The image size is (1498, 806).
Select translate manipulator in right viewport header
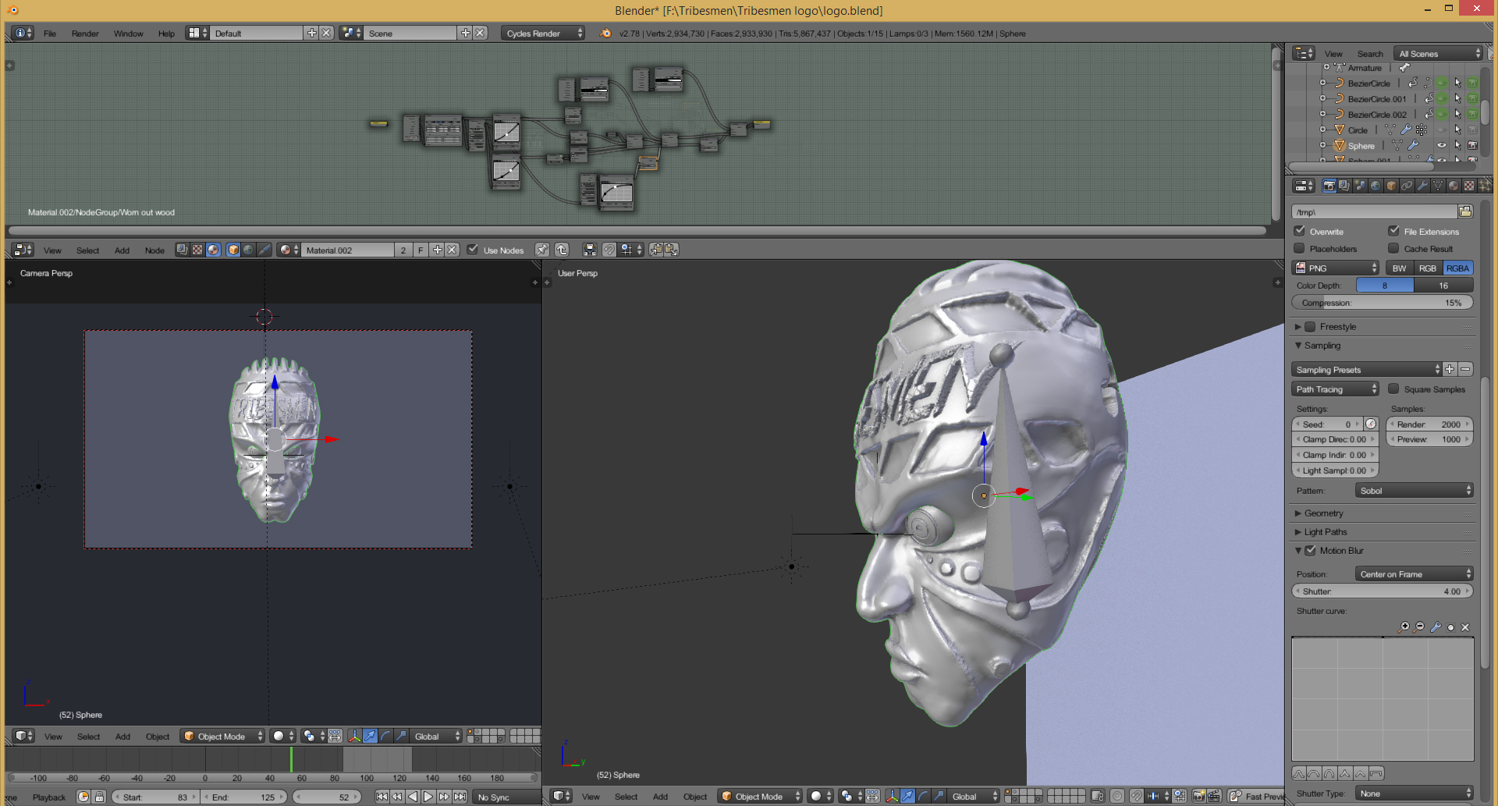[x=907, y=796]
